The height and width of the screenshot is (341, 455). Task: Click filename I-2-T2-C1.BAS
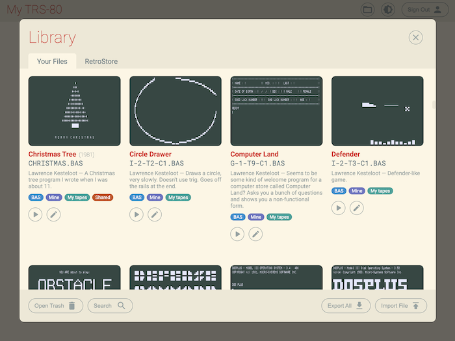pos(157,163)
